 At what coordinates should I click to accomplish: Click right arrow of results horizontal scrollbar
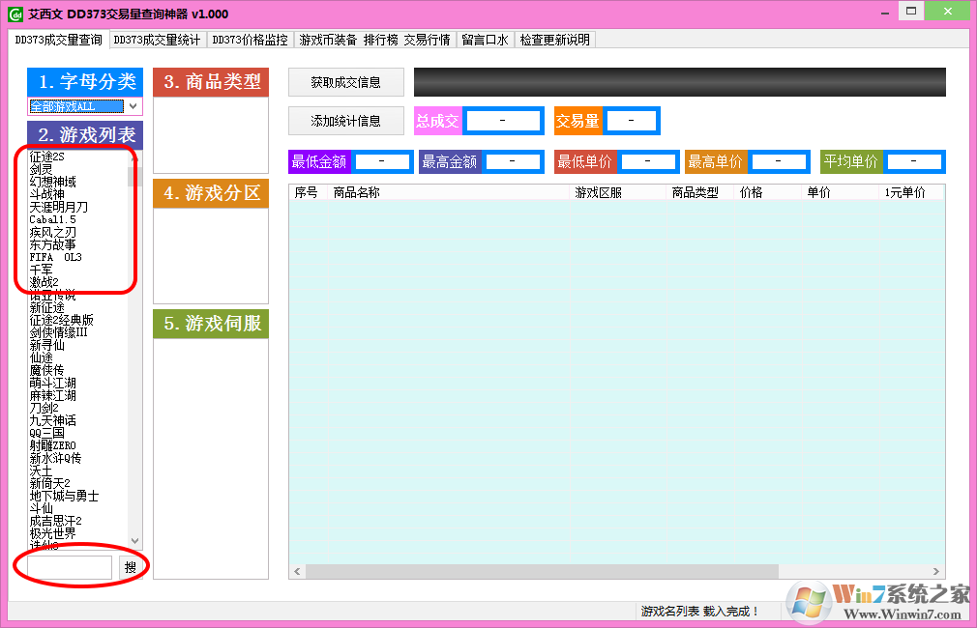[936, 571]
